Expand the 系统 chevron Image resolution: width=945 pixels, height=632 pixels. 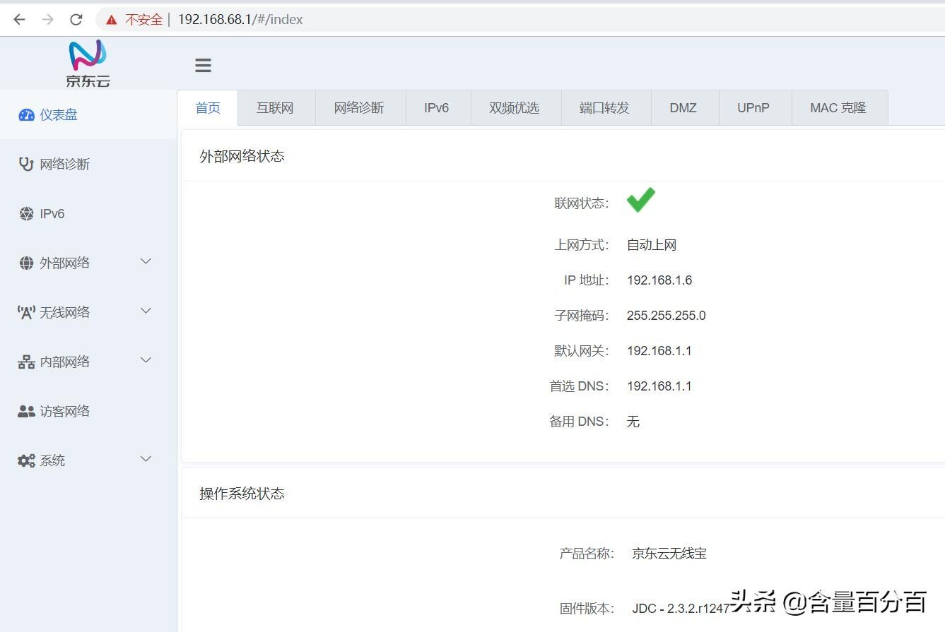pos(146,460)
